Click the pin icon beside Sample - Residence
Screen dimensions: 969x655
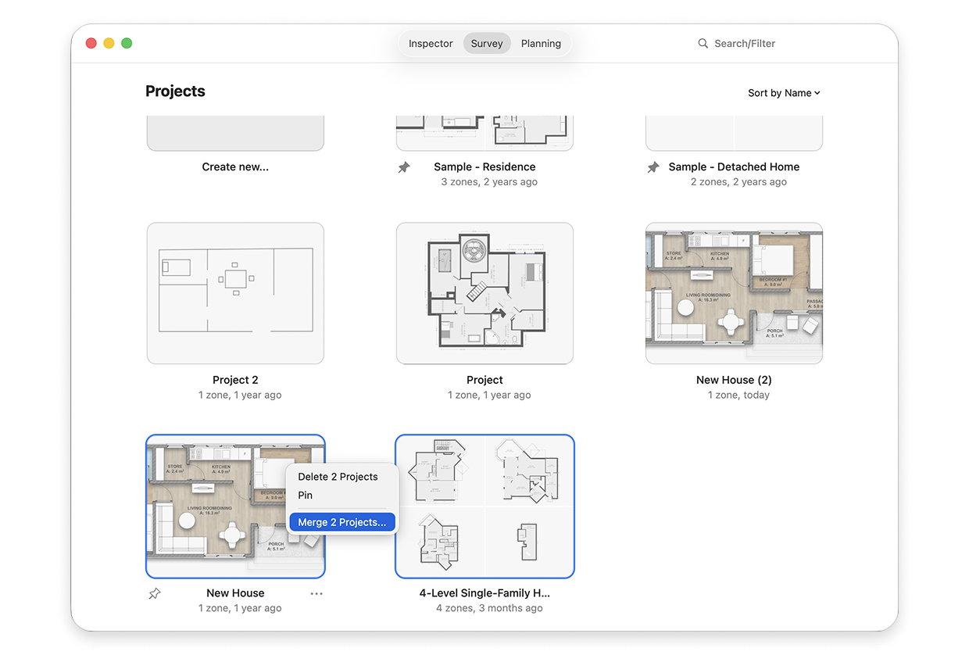pos(404,167)
